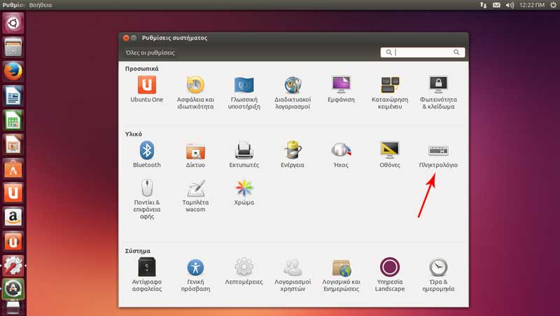
Task: Open Ήχος sound settings
Action: 341,155
